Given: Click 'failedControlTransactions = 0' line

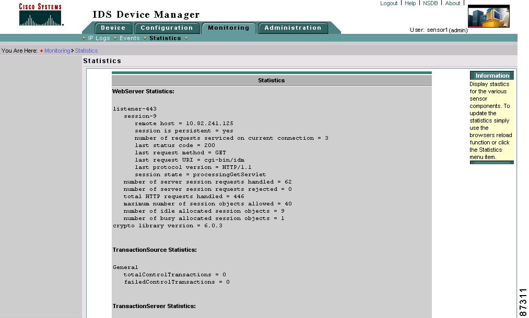Looking at the screenshot, I should pyautogui.click(x=177, y=282).
